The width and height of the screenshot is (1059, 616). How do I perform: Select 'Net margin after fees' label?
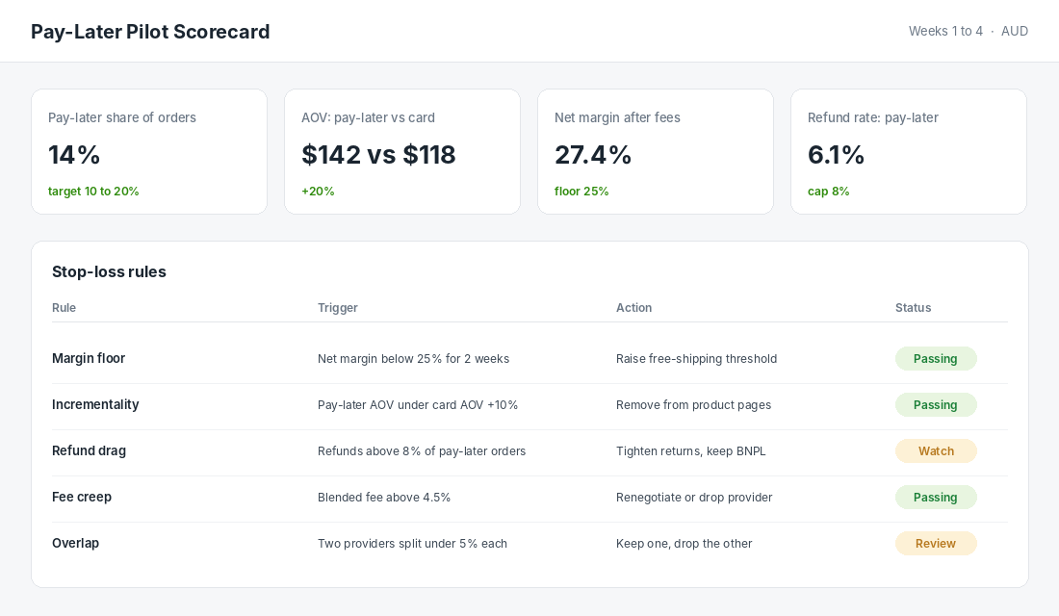pyautogui.click(x=617, y=117)
